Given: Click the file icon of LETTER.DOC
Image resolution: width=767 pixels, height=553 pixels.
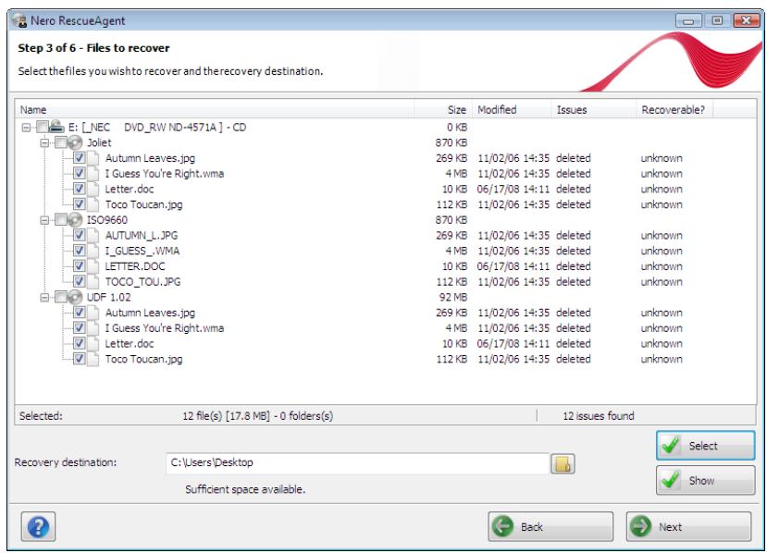Looking at the screenshot, I should point(93,266).
